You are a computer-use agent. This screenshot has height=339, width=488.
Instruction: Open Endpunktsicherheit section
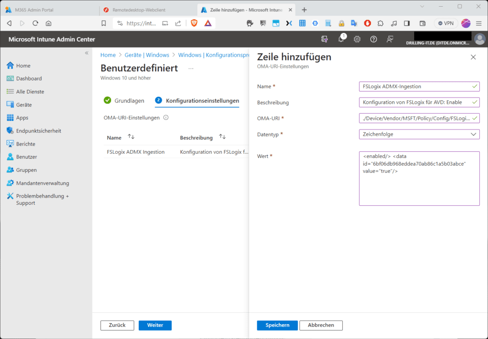click(34, 131)
